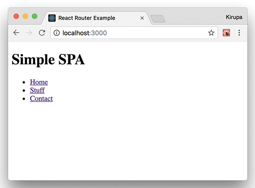Click the Simple SPA heading
255x188 pixels.
[48, 60]
